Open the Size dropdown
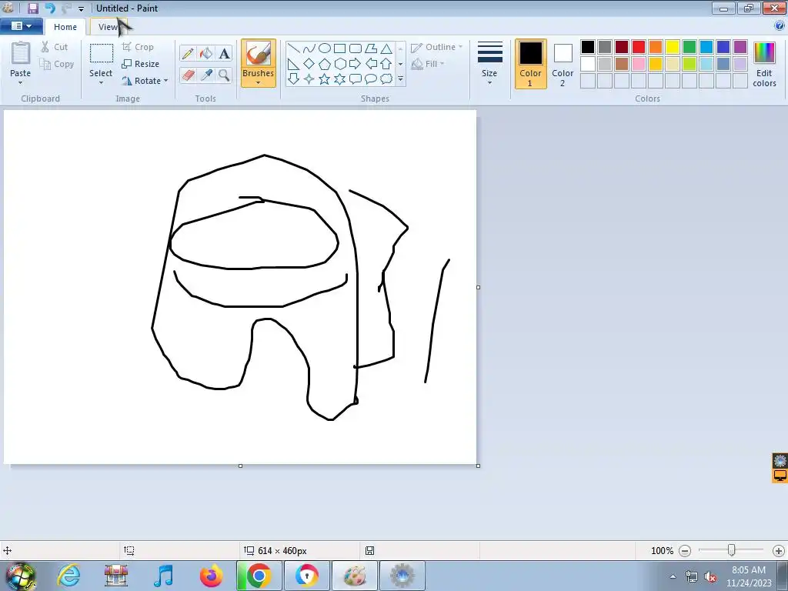 tap(489, 64)
